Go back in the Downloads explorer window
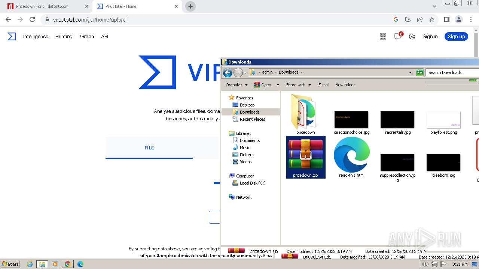 (228, 72)
